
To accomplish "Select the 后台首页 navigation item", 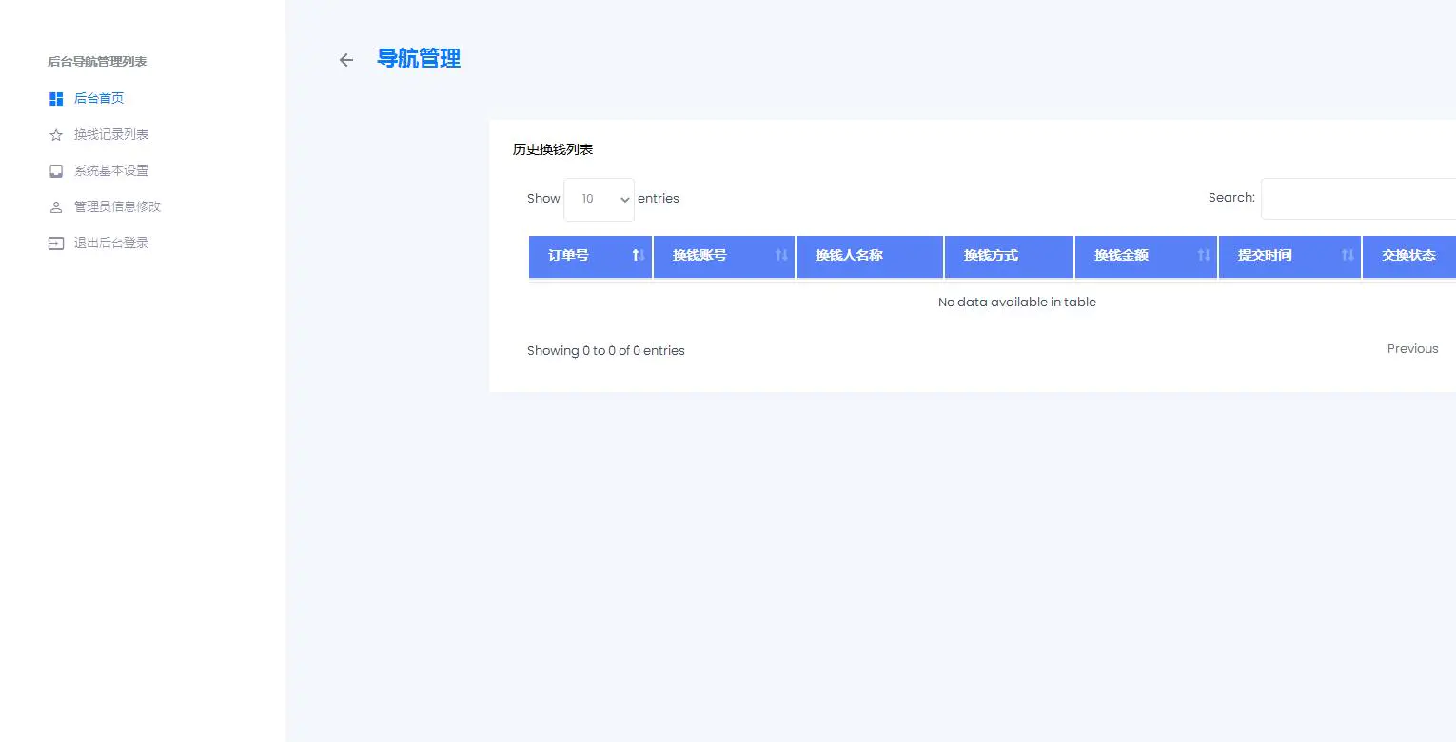I will coord(100,98).
